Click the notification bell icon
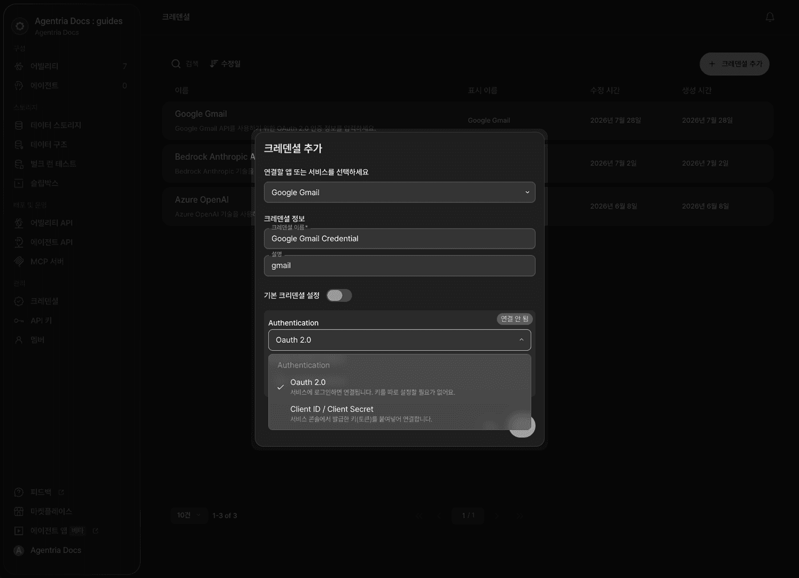Viewport: 799px width, 578px height. 770,17
